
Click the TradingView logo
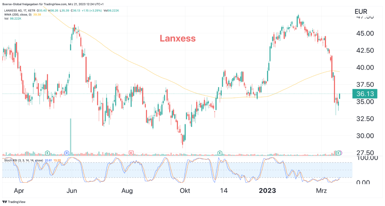point(14,202)
